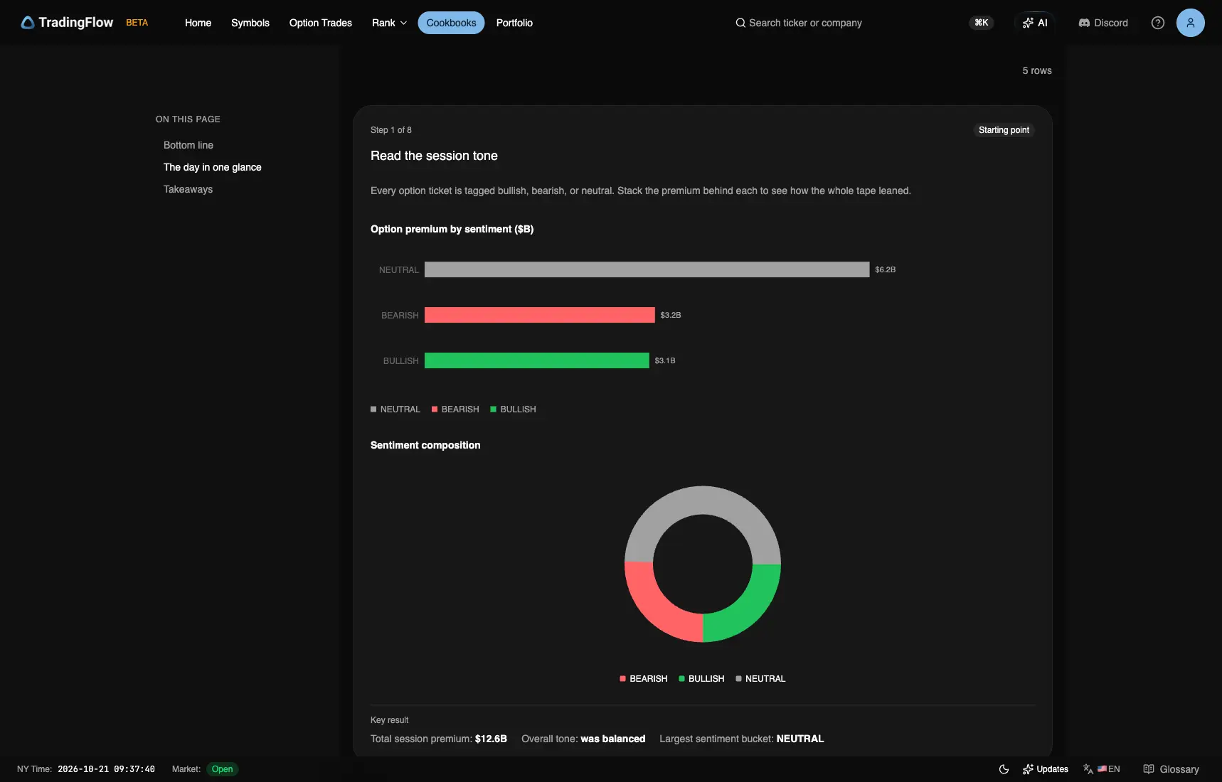Click the NY Time clock value
Screen dimensions: 1222x782
[x=106, y=769]
